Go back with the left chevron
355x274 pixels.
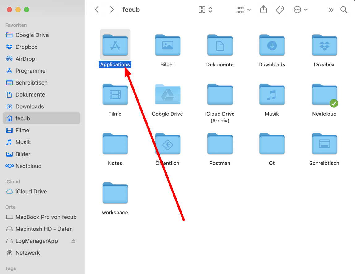click(x=97, y=10)
